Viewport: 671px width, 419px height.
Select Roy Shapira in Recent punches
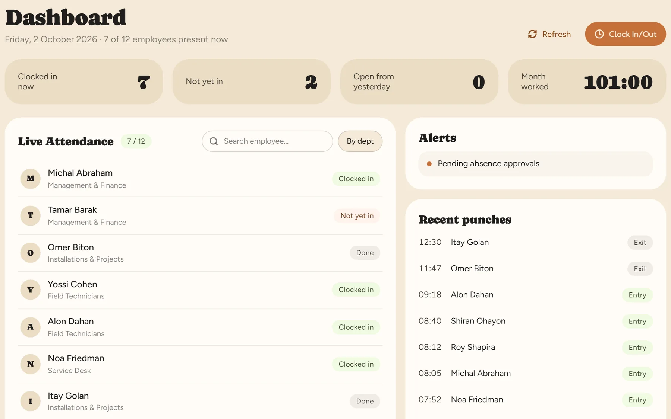(473, 347)
